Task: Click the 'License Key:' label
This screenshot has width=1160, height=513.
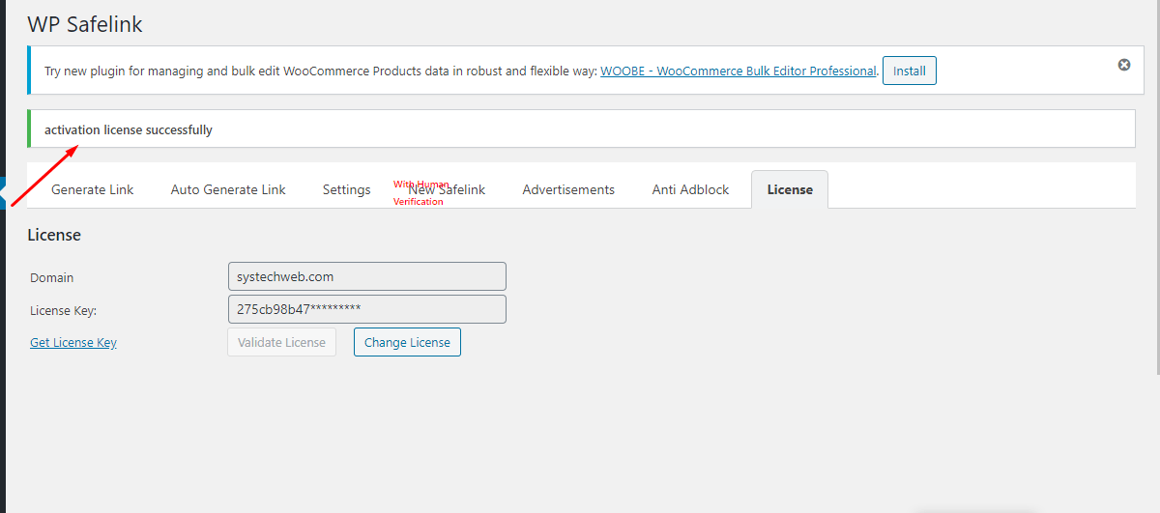Action: pos(64,310)
